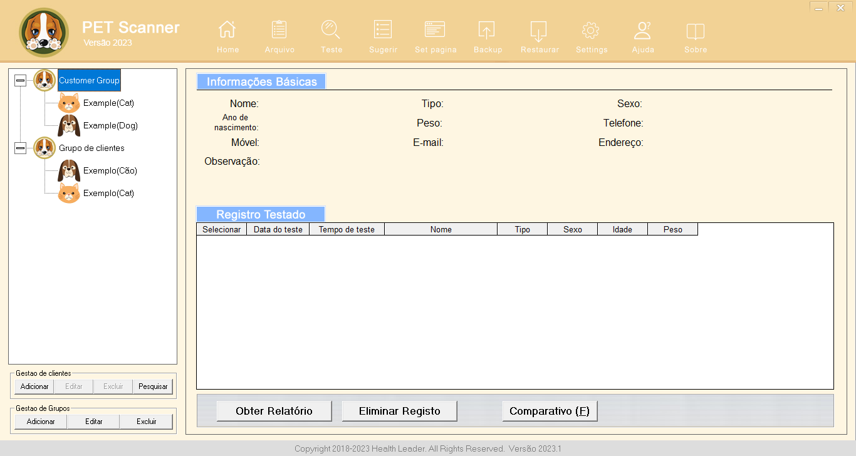Click the Registro Testado section title
856x456 pixels.
(x=261, y=214)
